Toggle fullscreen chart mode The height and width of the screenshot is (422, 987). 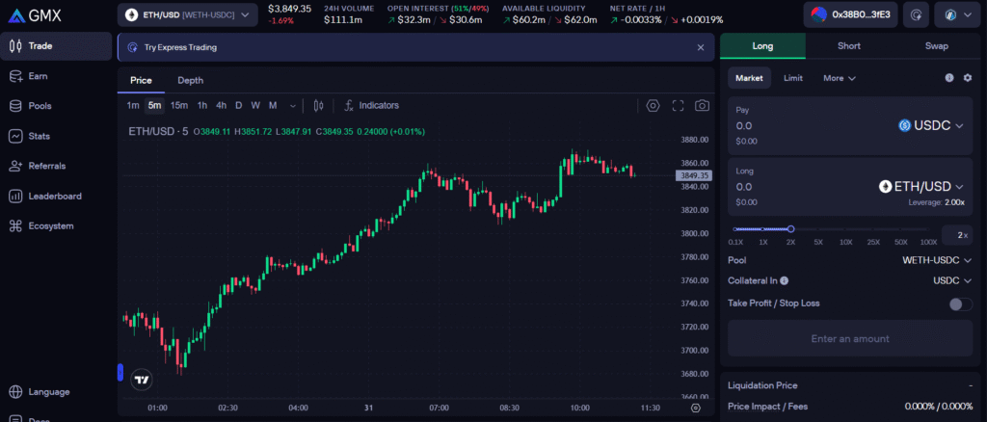coord(678,106)
